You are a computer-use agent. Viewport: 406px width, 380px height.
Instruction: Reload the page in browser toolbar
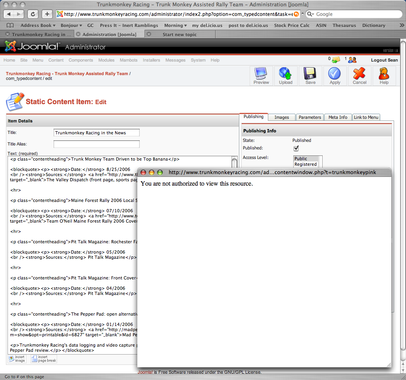[33, 14]
